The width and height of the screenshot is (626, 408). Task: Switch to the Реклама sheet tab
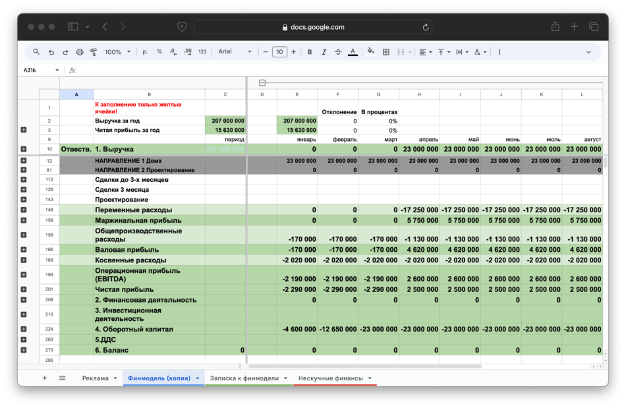(96, 378)
